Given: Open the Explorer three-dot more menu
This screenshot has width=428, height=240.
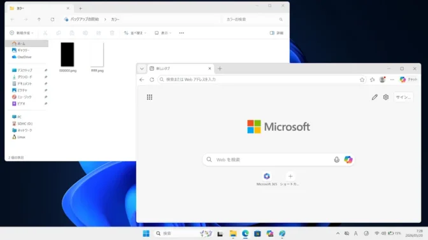Looking at the screenshot, I should coord(182,33).
